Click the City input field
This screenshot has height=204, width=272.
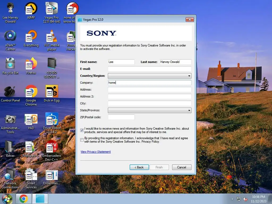[x=150, y=103]
